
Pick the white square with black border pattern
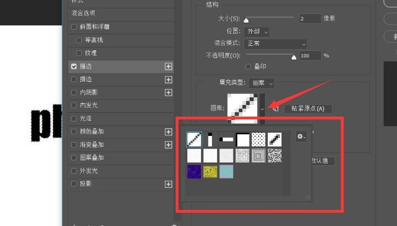click(x=242, y=139)
